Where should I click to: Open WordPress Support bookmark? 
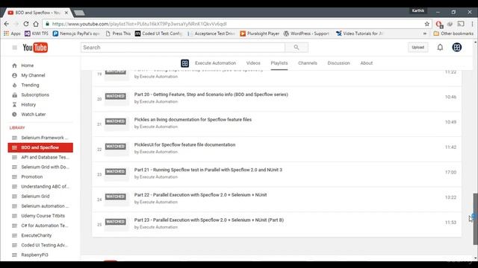point(306,33)
